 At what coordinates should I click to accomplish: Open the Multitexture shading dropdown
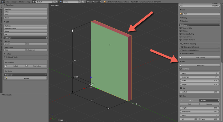[x=199, y=25]
